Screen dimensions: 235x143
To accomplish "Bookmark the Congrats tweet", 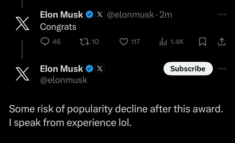I will pyautogui.click(x=202, y=42).
